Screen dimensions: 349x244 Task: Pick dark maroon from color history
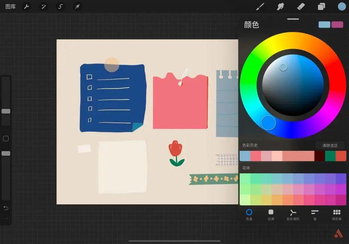tap(319, 156)
